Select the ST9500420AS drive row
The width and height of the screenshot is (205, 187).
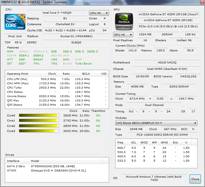pos(57,166)
